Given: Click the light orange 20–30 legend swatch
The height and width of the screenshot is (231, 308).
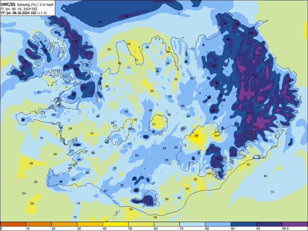Looking at the screenshot, I should (x=64, y=224).
